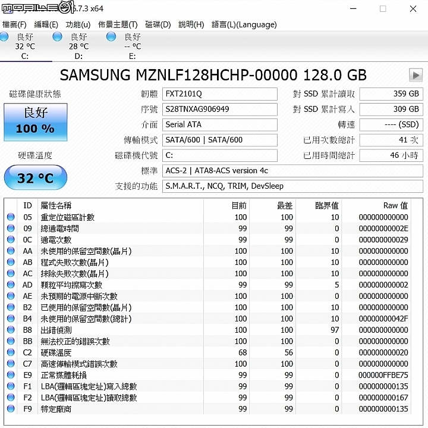Minimize the CrystalDiskInfo window
This screenshot has height=428, width=428.
pos(353,9)
